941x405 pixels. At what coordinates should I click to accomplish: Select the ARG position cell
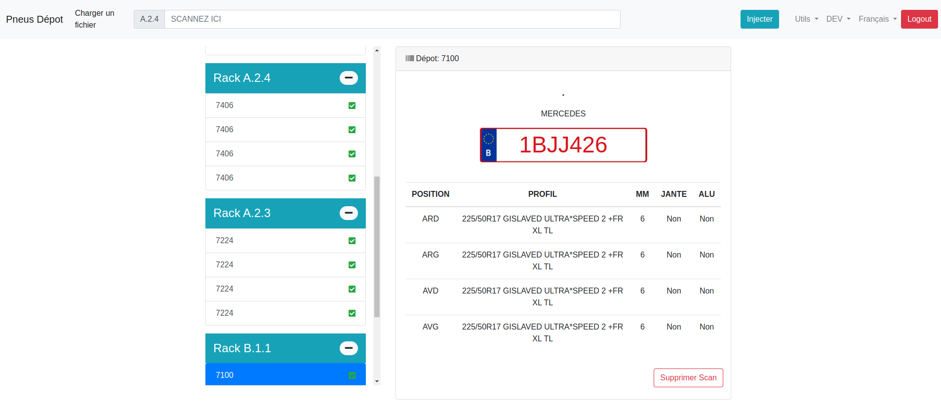coord(431,255)
